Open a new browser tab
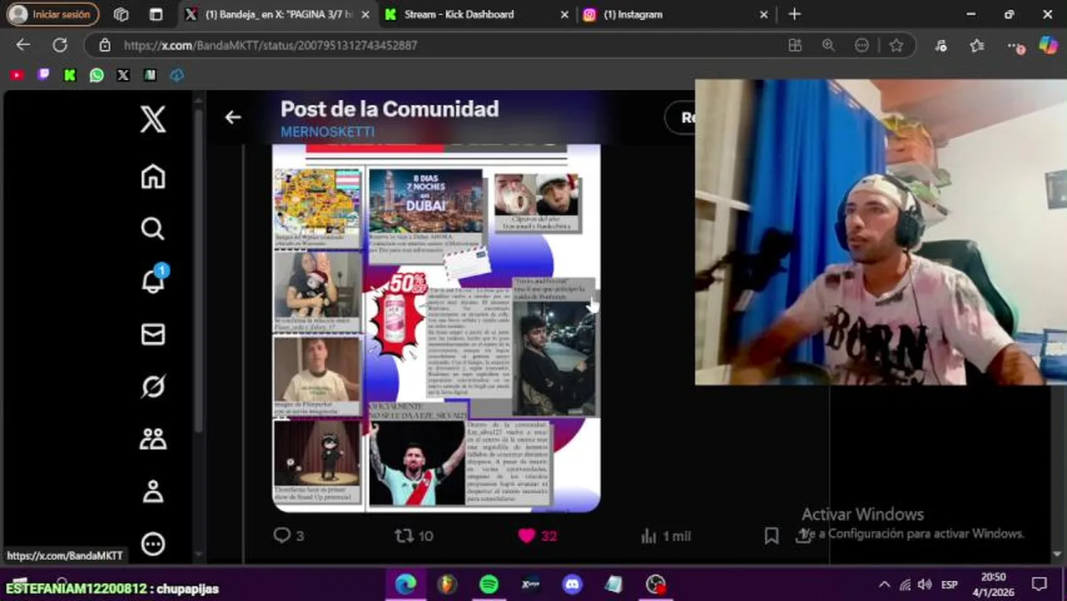 794,14
